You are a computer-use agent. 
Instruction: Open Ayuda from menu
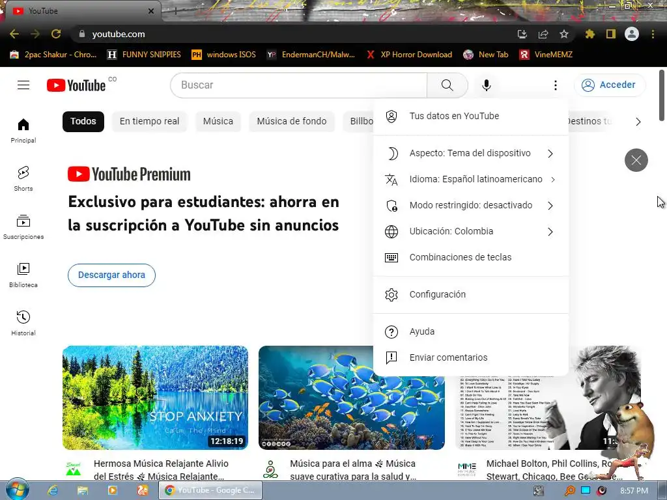[470, 331]
